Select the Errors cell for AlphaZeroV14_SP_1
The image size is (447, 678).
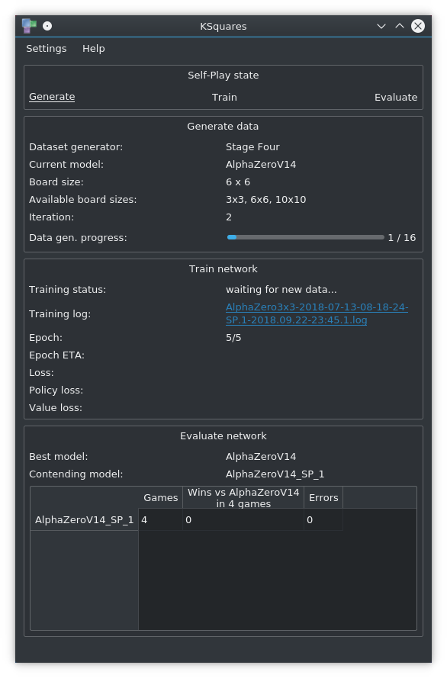323,519
